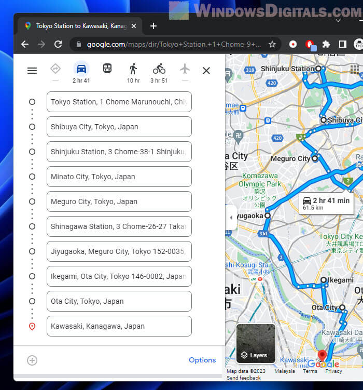The width and height of the screenshot is (363, 390).
Task: Click waypoint circle beside Shinjuku Station
Action: pos(32,152)
